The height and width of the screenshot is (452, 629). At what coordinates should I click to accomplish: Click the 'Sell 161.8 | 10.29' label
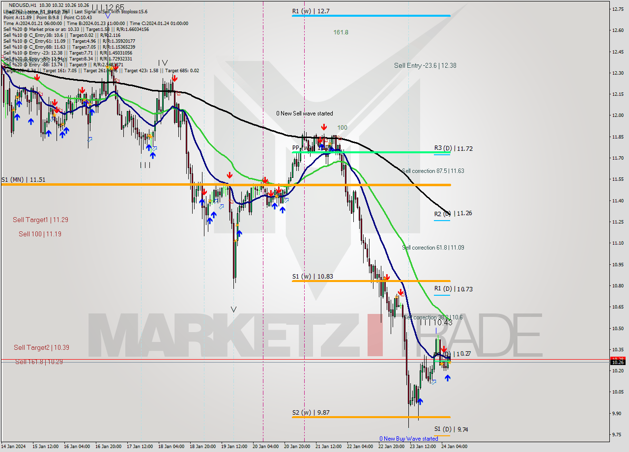[x=39, y=362]
